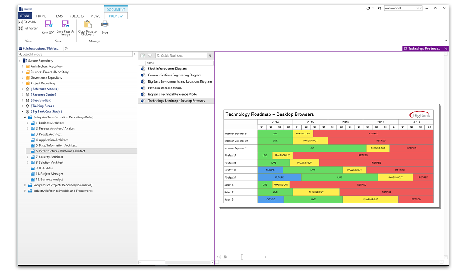Click the refresh icon in the title bar
The width and height of the screenshot is (467, 271).
[x=368, y=8]
